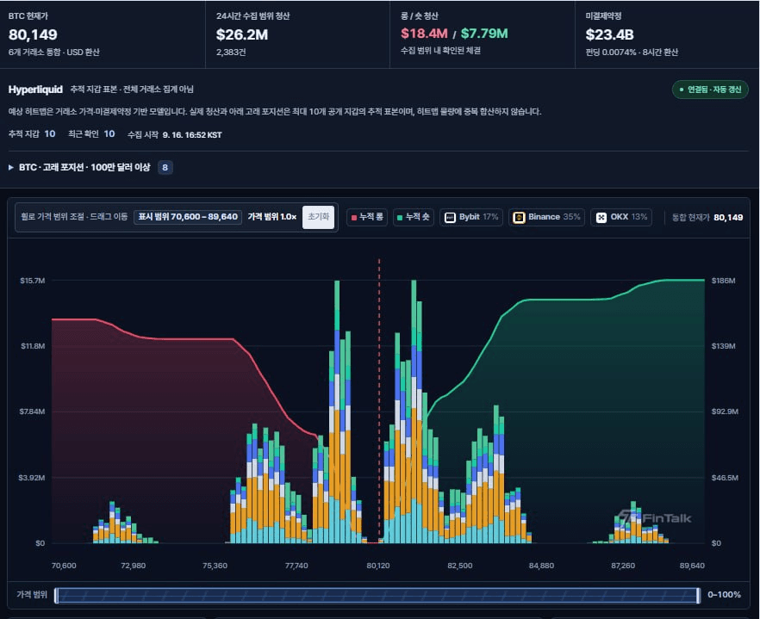This screenshot has height=619, width=760.
Task: Click the 연결됨 · 자동 갱신 status badge
Action: point(710,90)
